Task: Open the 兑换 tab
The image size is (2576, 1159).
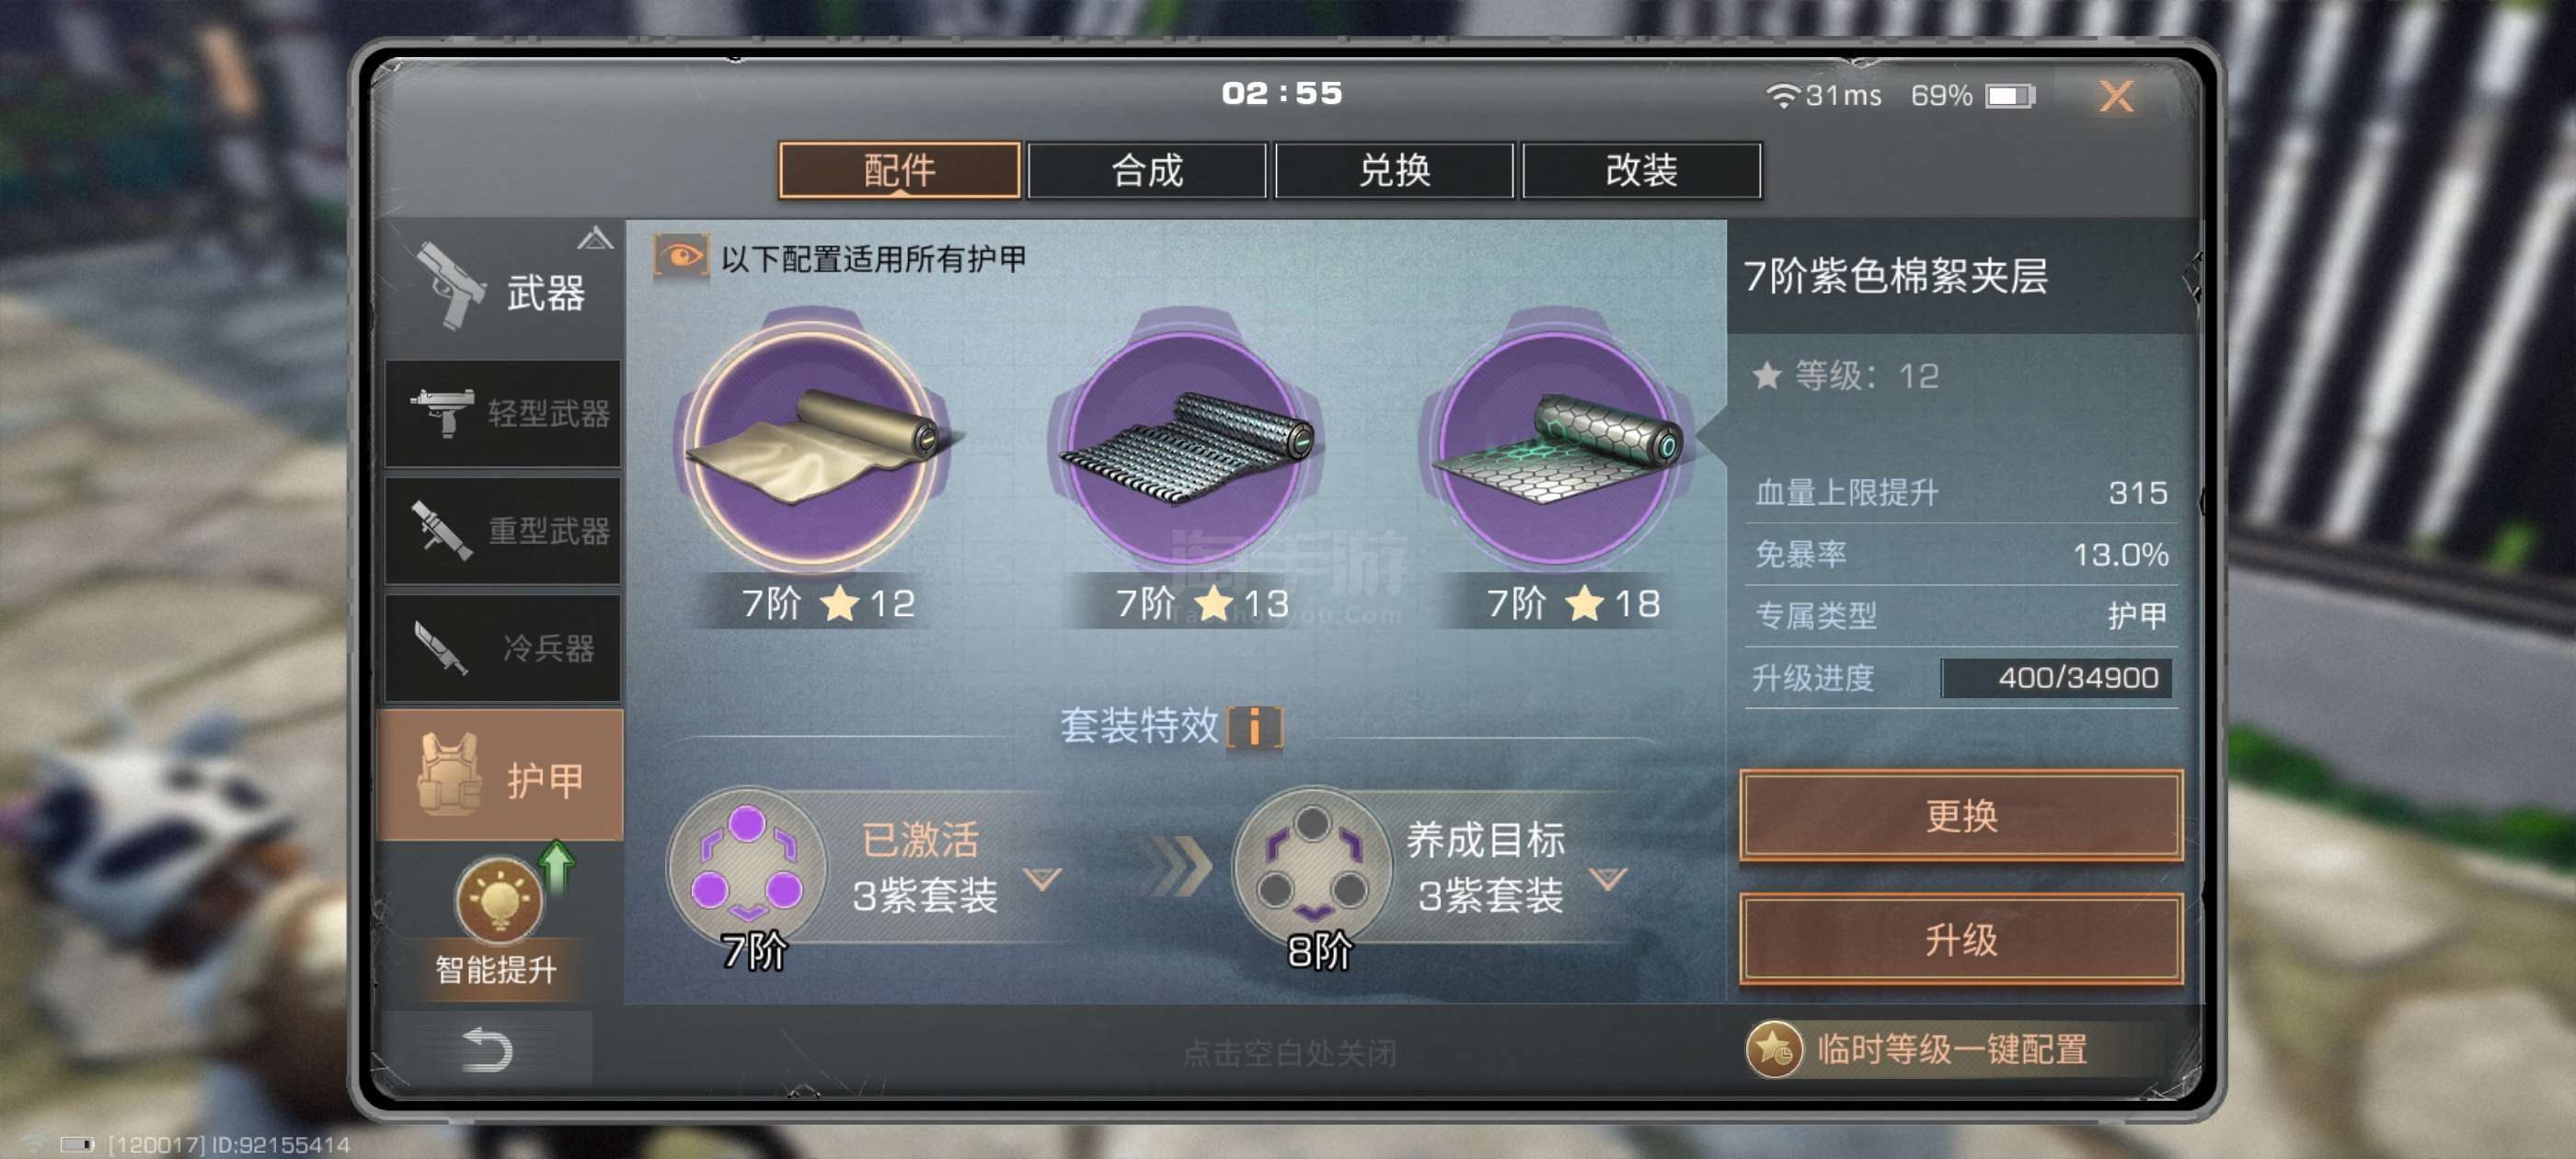Action: (1394, 171)
